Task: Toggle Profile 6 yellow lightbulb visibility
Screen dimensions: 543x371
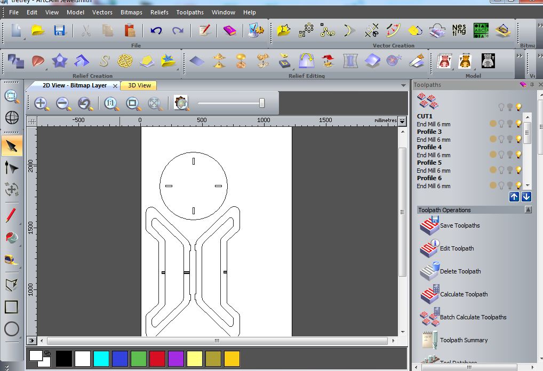Action: pos(518,185)
